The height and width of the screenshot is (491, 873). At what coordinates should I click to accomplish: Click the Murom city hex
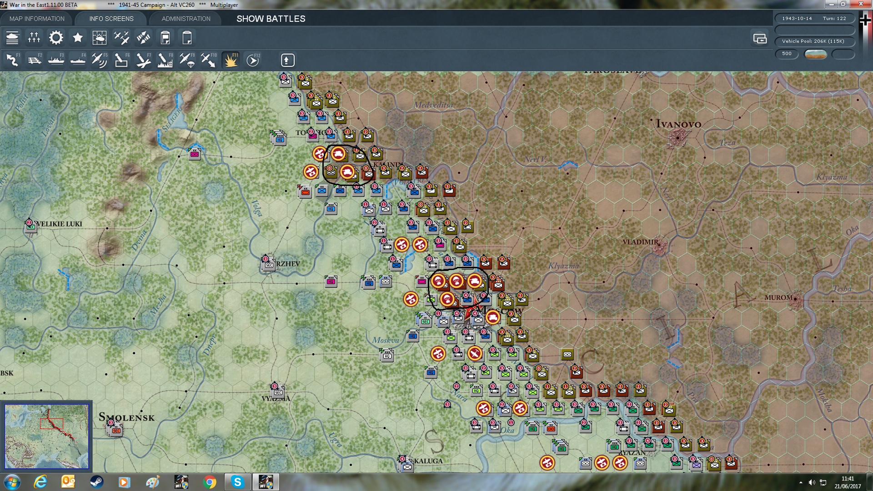(x=795, y=300)
